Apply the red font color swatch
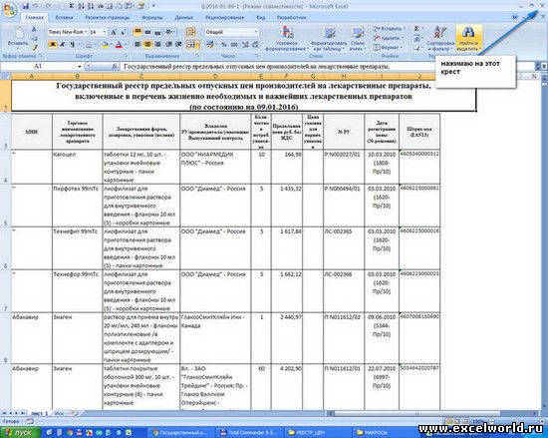The height and width of the screenshot is (438, 548). (120, 45)
